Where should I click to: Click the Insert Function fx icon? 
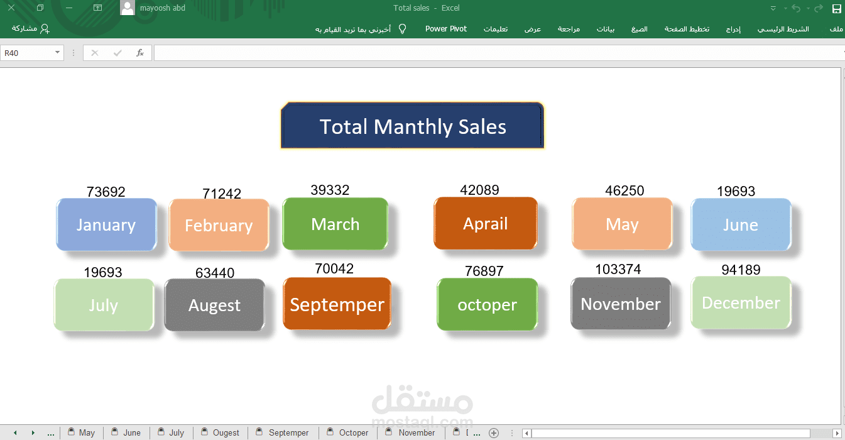point(140,53)
